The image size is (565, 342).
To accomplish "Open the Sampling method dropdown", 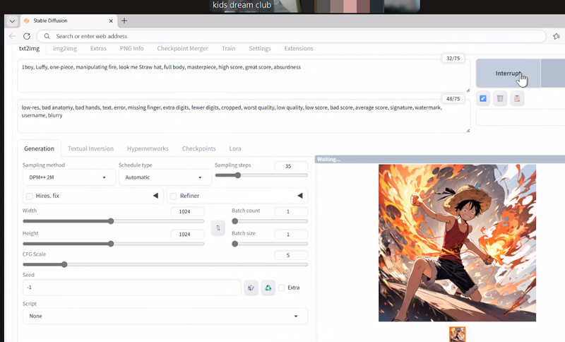I will tap(69, 177).
